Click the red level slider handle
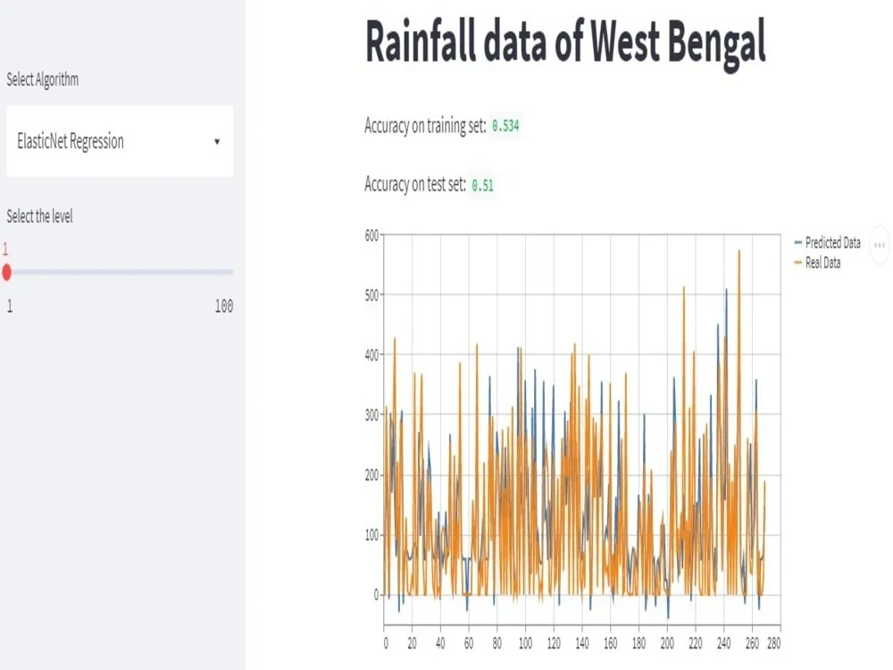The width and height of the screenshot is (893, 670). [x=6, y=272]
